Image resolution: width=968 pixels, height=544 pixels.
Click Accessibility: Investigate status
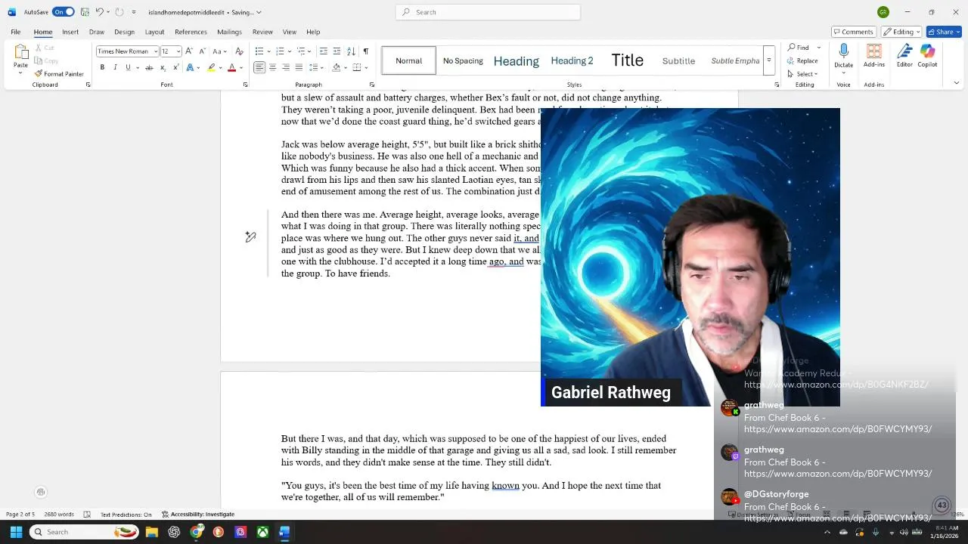[x=198, y=515]
